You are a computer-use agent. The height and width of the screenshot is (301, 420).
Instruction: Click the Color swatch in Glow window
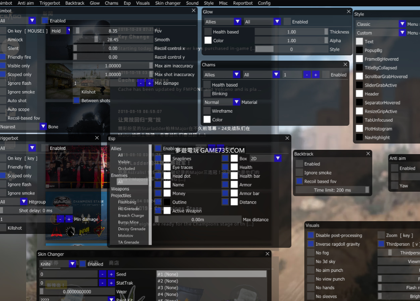pos(208,41)
